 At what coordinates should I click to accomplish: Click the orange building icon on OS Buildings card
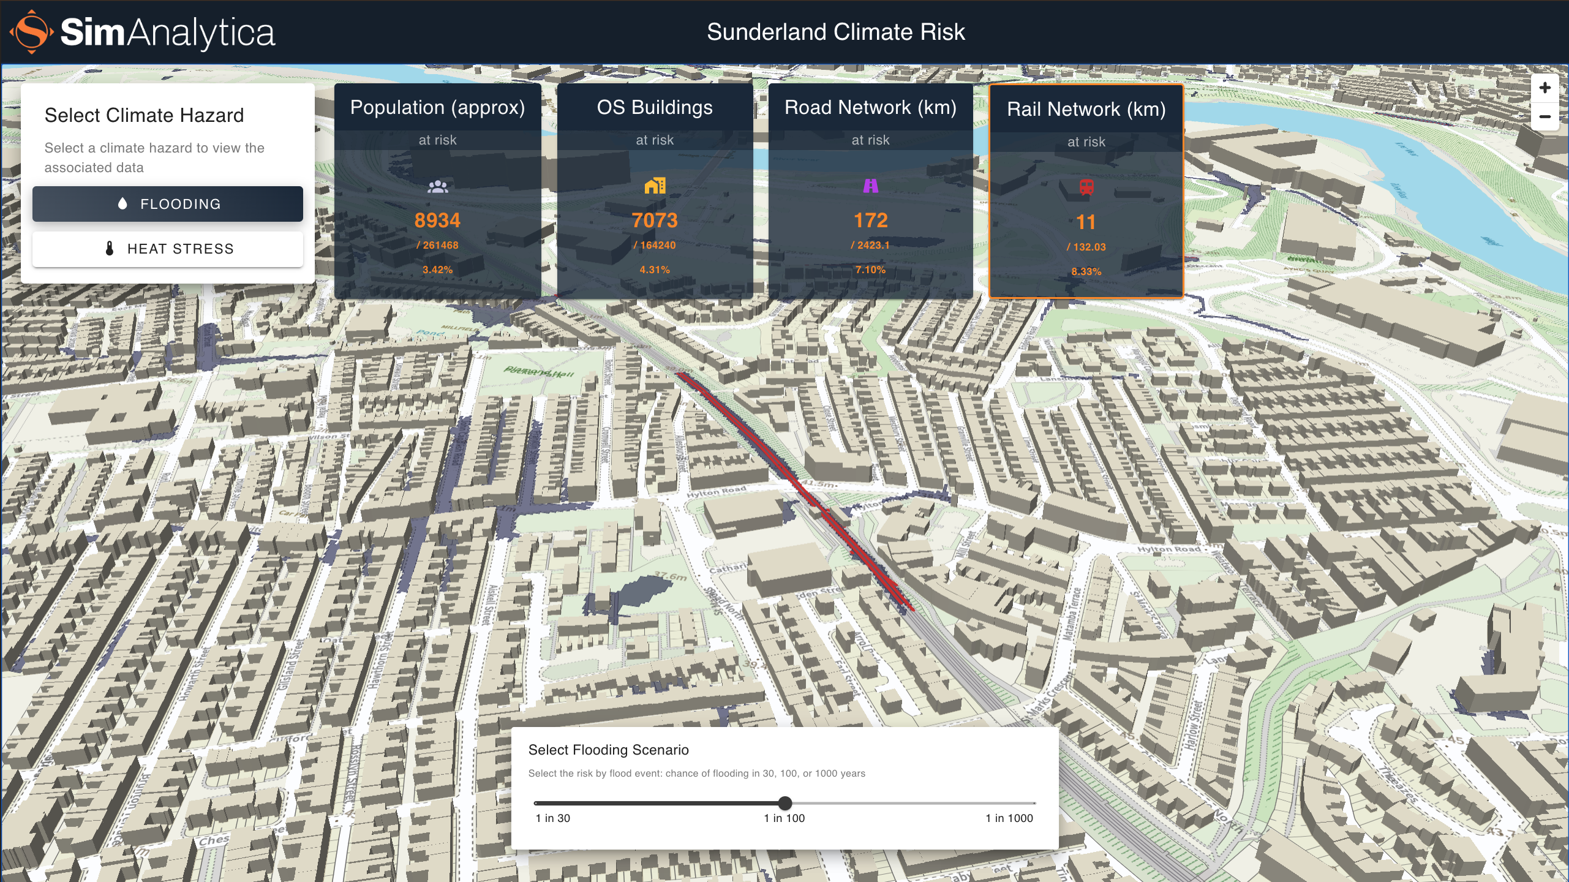(x=655, y=186)
